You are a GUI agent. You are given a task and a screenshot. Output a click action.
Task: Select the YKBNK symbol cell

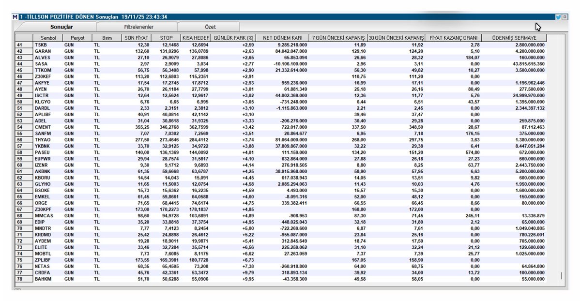click(x=47, y=146)
